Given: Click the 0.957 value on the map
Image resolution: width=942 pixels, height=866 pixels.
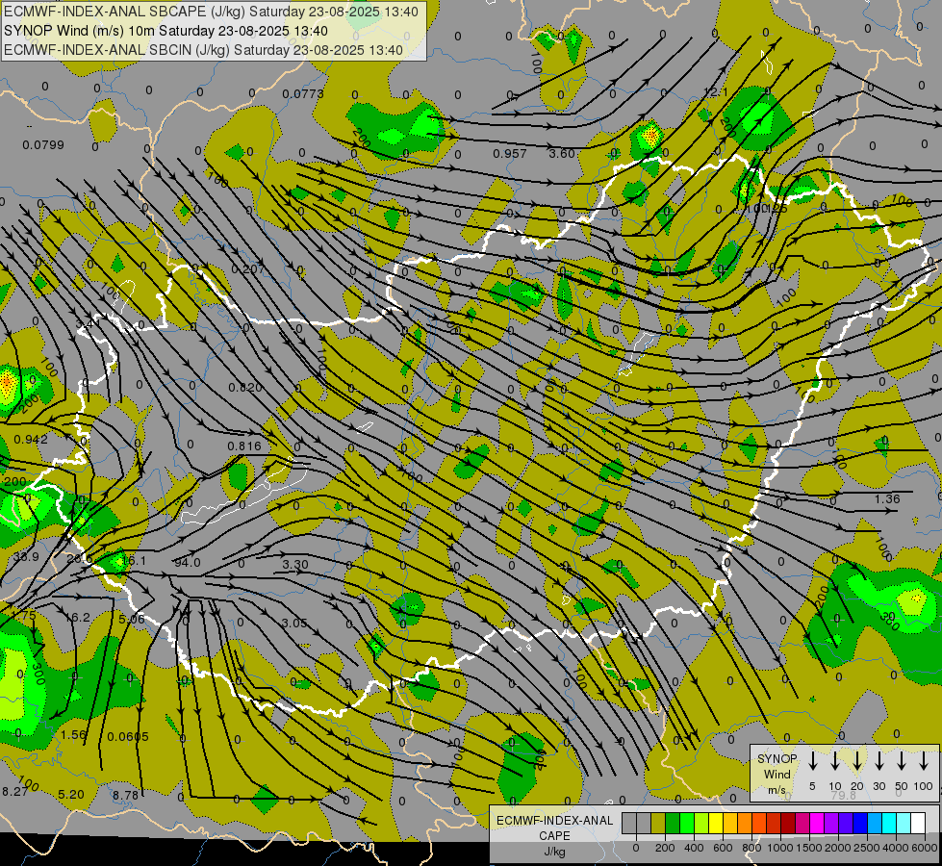Looking at the screenshot, I should click(509, 154).
